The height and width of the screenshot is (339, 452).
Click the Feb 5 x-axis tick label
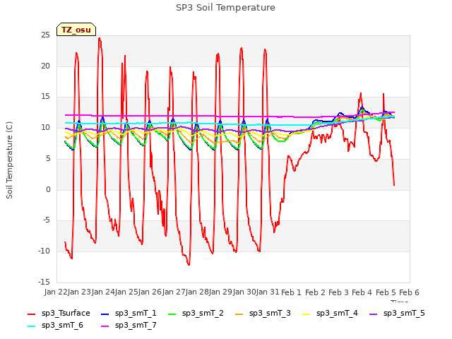pos(386,292)
